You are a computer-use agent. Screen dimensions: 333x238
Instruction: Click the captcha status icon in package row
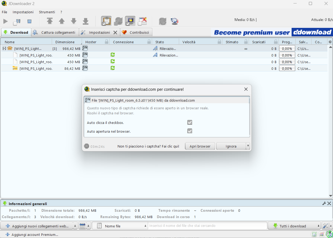click(155, 49)
